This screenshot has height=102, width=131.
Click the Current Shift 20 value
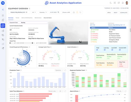[x=120, y=50]
